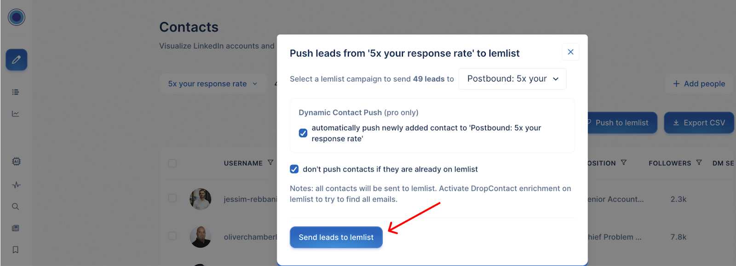Open the Postbound campaign dropdown
Screen dimensions: 736x266
(512, 79)
